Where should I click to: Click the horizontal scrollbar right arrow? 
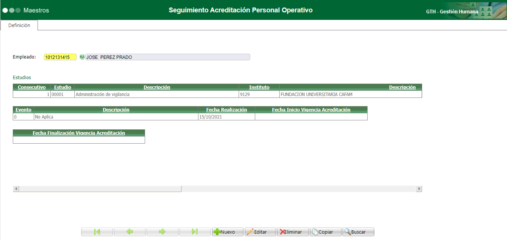pos(419,189)
